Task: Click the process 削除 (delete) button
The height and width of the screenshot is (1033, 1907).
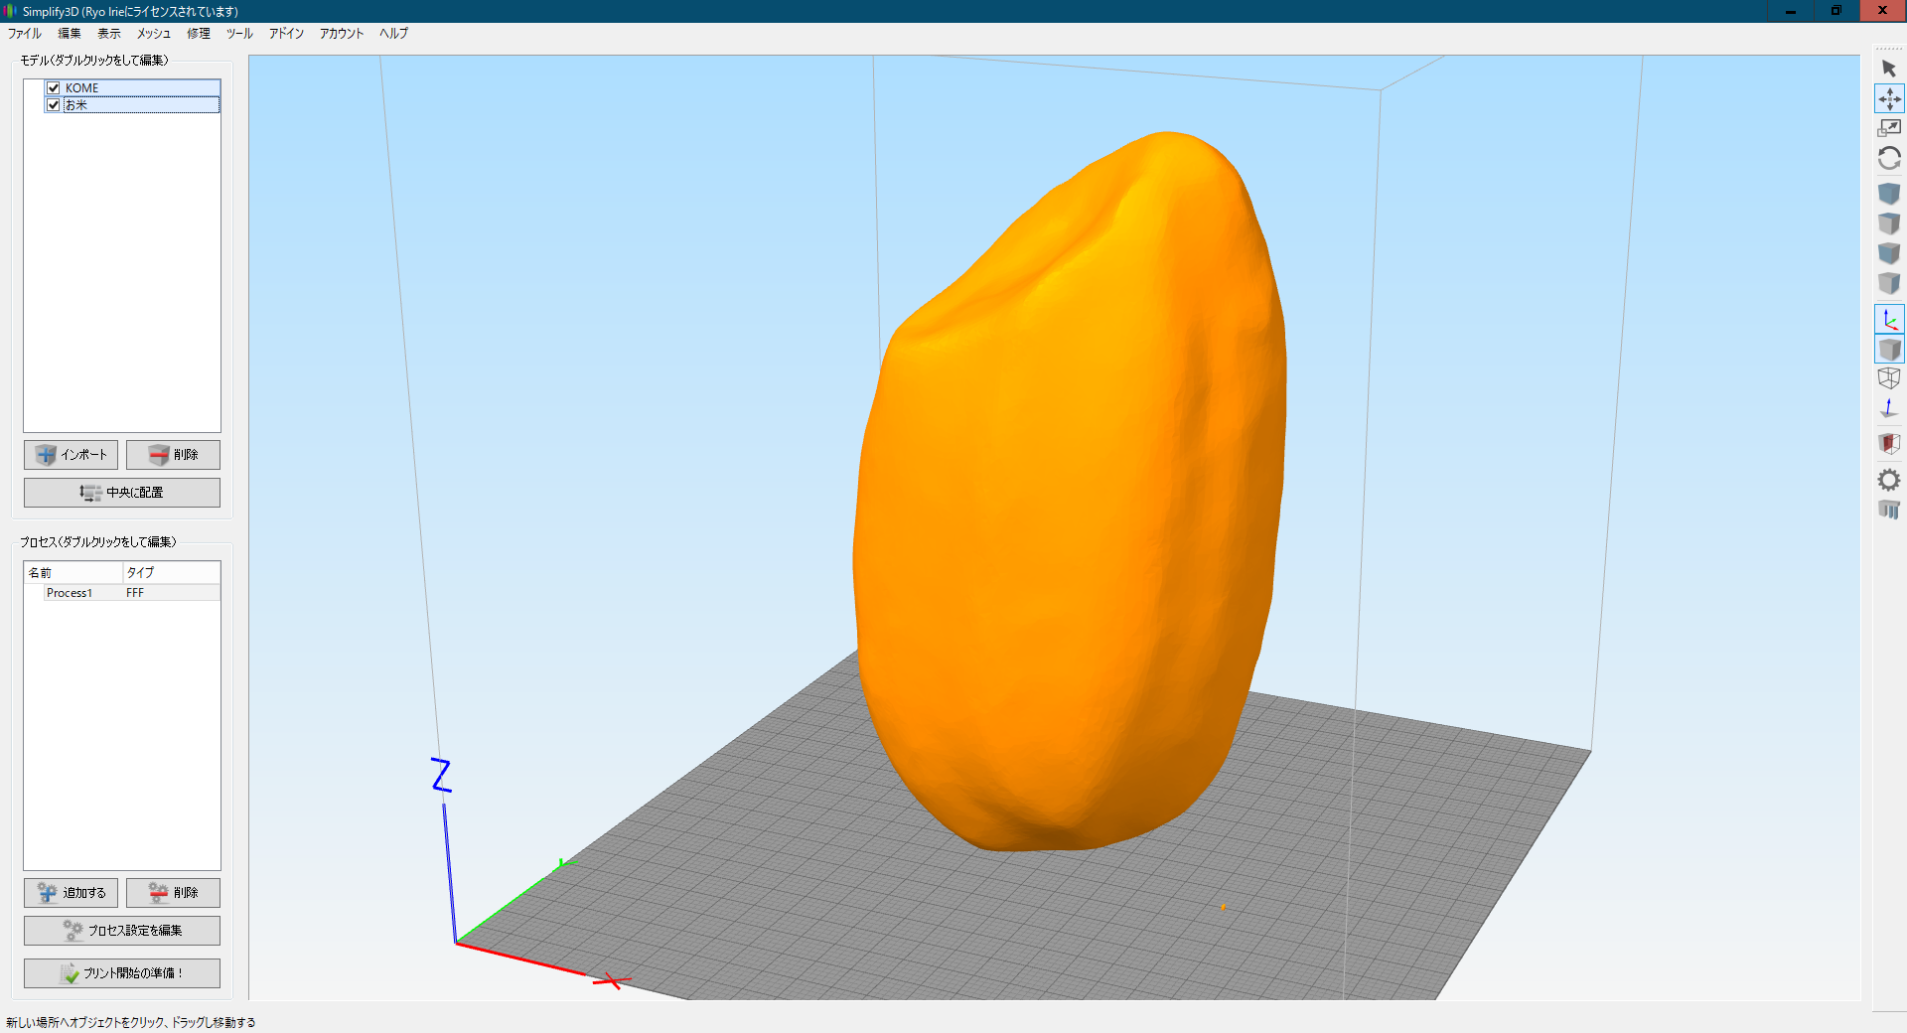Action: pos(173,893)
